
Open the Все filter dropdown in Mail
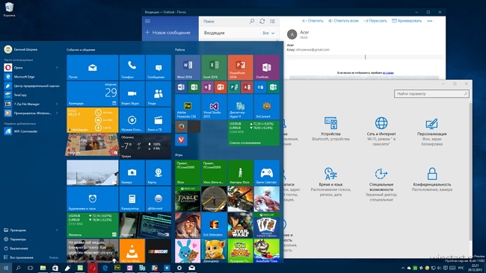click(x=268, y=33)
